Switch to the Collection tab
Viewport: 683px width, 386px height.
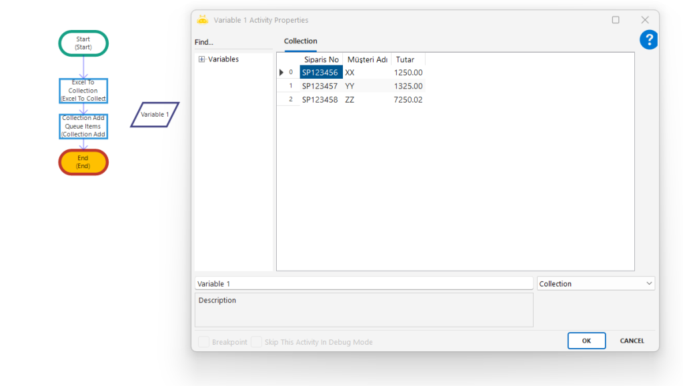(300, 41)
